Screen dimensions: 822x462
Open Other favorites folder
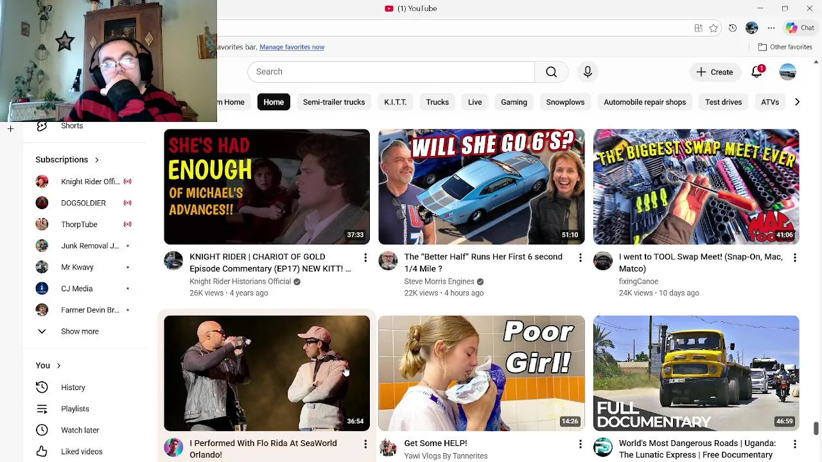coord(785,47)
